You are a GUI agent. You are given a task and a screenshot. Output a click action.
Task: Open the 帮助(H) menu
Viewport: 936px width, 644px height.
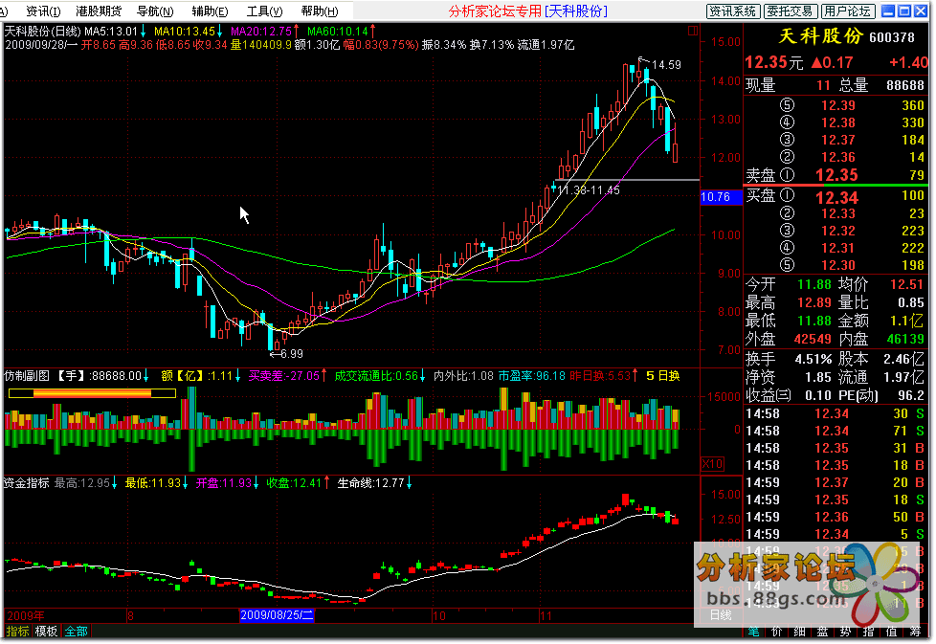click(x=320, y=11)
